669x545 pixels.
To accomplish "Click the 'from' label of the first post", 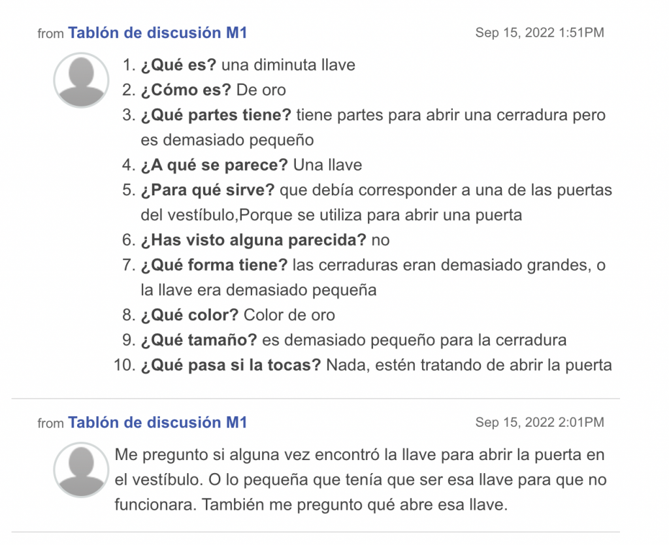I will coord(50,34).
